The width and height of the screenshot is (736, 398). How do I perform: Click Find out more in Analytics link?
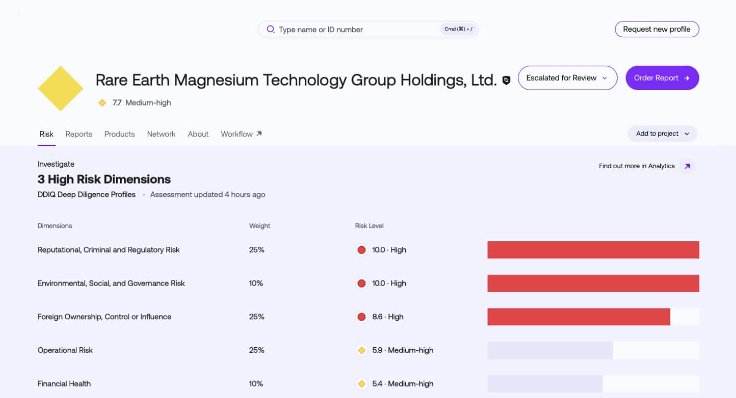[636, 166]
